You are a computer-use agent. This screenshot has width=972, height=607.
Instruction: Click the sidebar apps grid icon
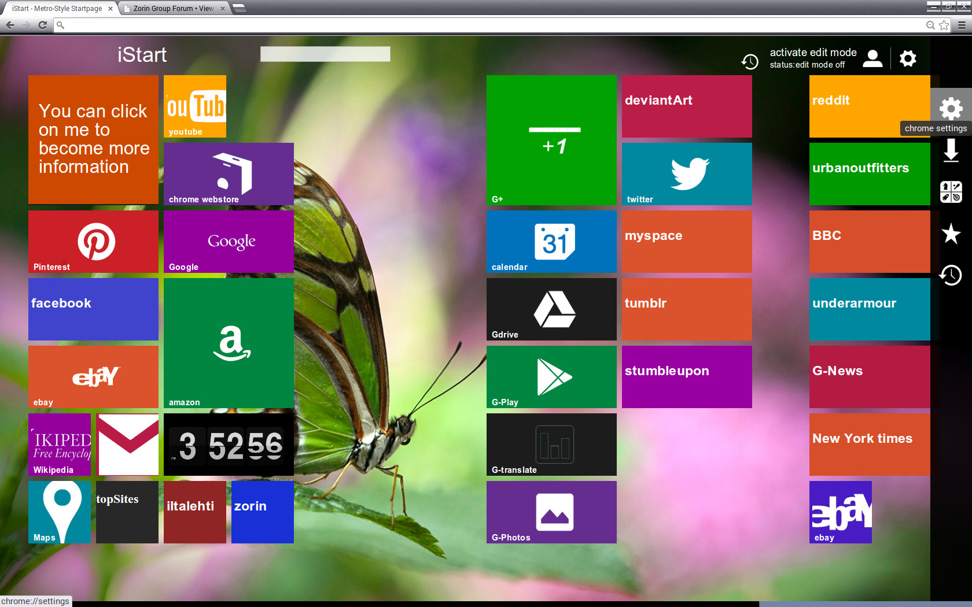tap(951, 192)
